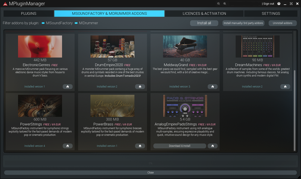Click the 57 GB size label
This screenshot has height=179, width=301.
point(112,60)
